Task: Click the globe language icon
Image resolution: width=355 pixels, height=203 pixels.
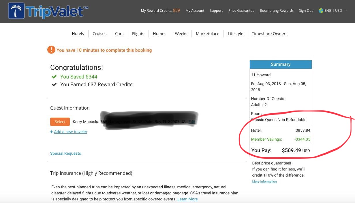Action: (321, 11)
